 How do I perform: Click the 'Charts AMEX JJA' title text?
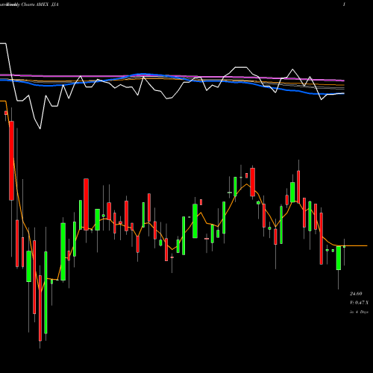pyautogui.click(x=40, y=4)
